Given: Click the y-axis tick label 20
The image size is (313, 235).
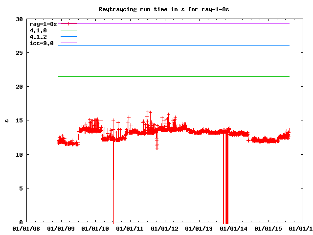Looking at the screenshot, I should [x=19, y=87].
